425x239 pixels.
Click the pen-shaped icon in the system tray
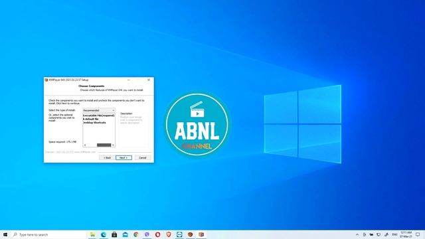(386, 234)
